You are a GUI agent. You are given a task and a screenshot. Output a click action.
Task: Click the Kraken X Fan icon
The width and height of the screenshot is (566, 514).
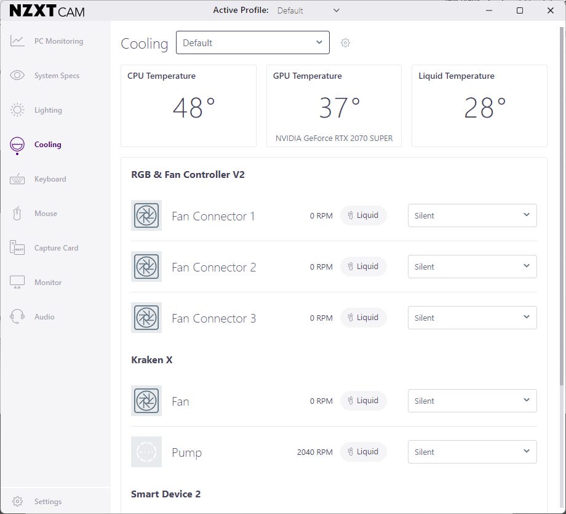(146, 401)
